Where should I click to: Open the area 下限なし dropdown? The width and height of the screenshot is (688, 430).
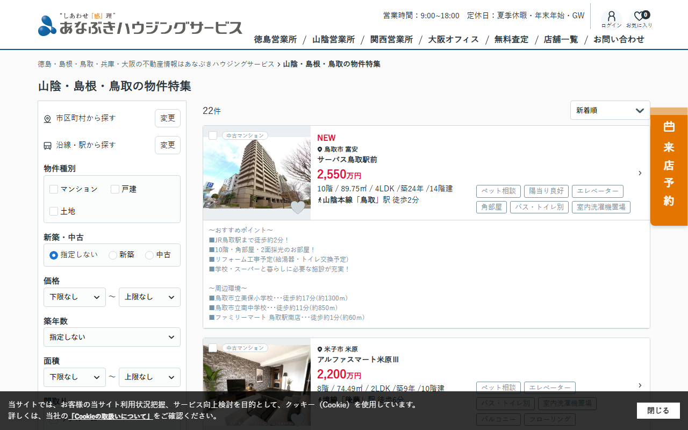pos(75,377)
